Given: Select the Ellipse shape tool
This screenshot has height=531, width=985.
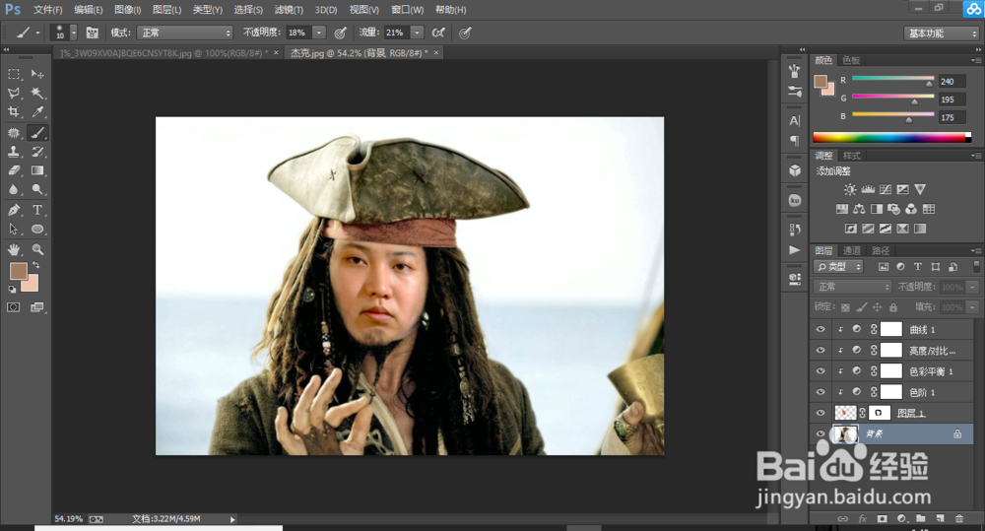Looking at the screenshot, I should [x=37, y=229].
